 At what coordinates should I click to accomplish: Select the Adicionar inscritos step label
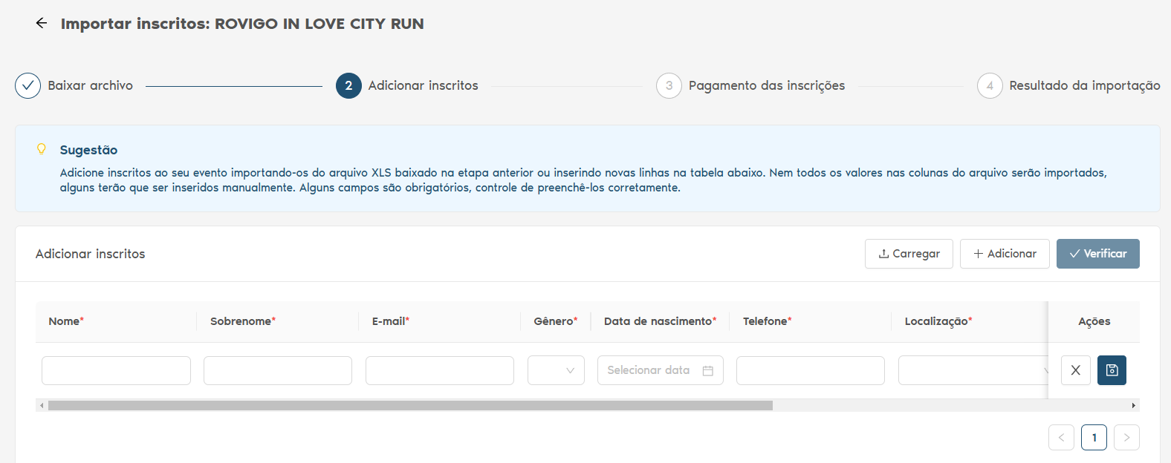click(x=423, y=86)
